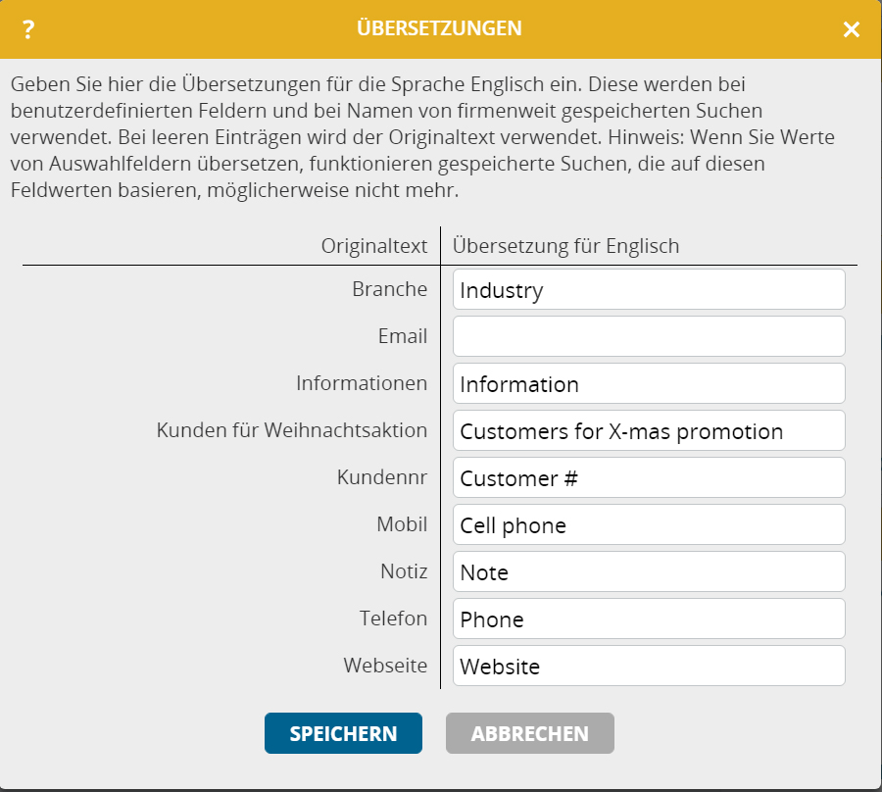This screenshot has height=792, width=882.
Task: Click the Abbrechen button
Action: click(530, 733)
